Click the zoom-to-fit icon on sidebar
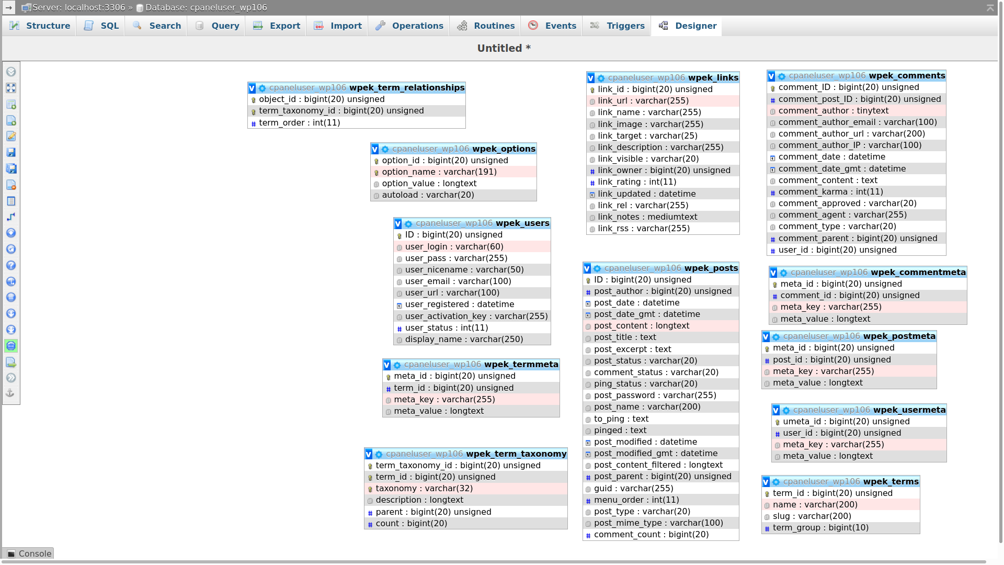Screen dimensions: 1004x565 point(10,87)
